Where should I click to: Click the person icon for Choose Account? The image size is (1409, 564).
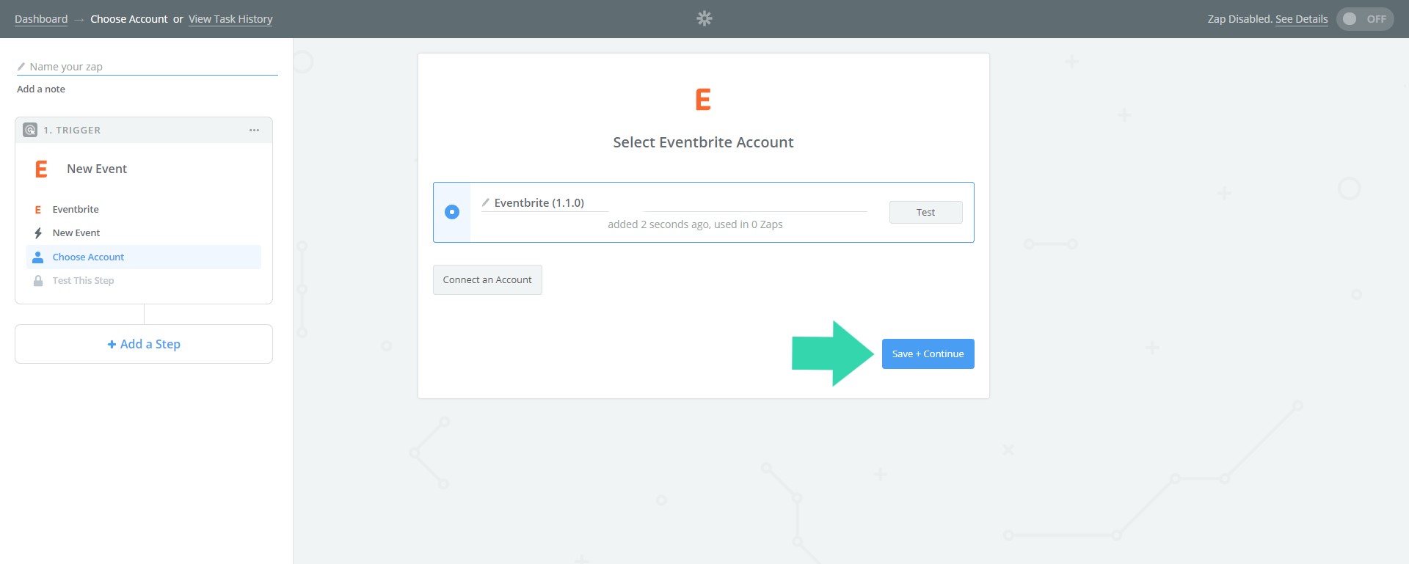38,257
